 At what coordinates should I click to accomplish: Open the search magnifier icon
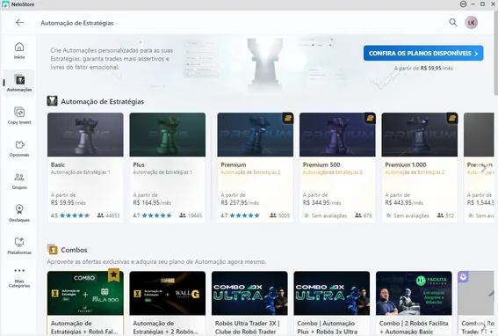453,22
